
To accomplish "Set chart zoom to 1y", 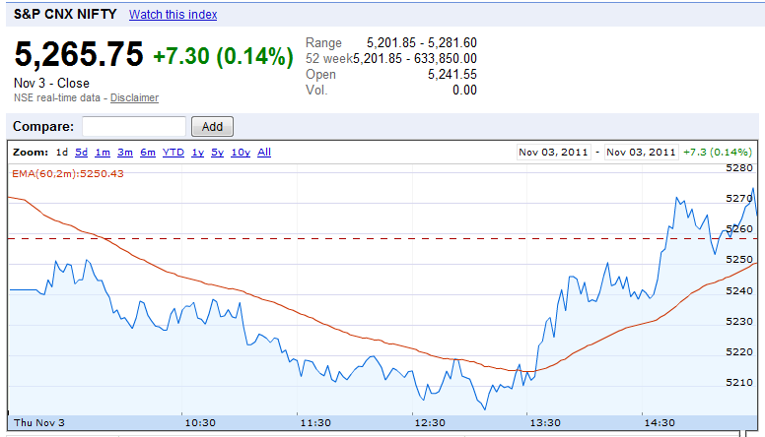I will (197, 152).
